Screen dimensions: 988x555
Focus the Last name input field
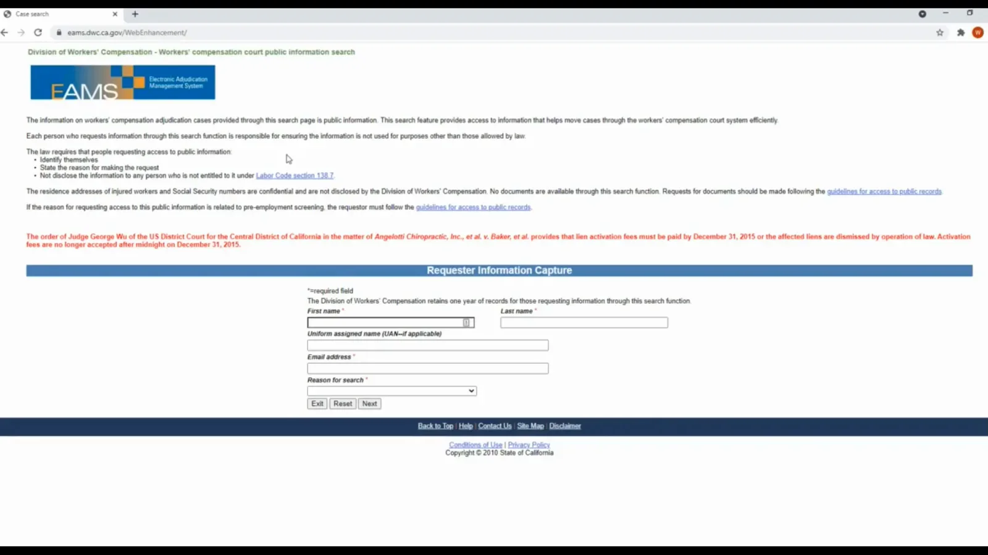pos(584,323)
